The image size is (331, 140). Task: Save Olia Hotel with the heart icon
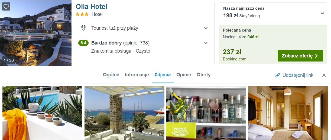(6, 6)
